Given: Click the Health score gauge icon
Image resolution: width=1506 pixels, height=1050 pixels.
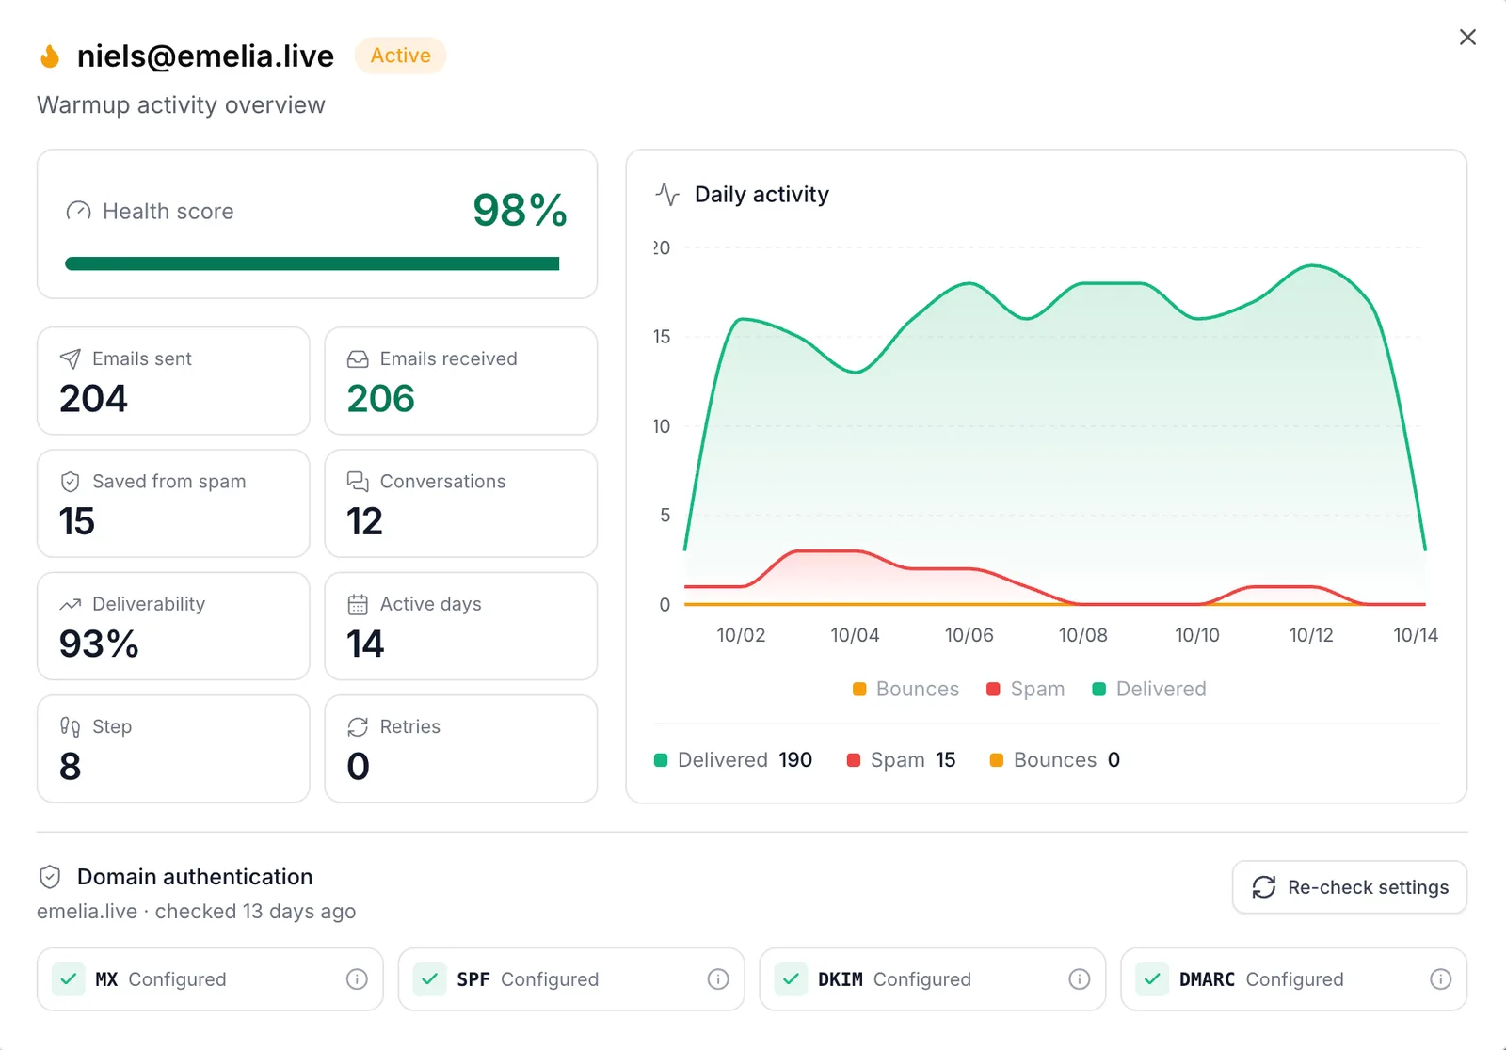Looking at the screenshot, I should coord(78,211).
